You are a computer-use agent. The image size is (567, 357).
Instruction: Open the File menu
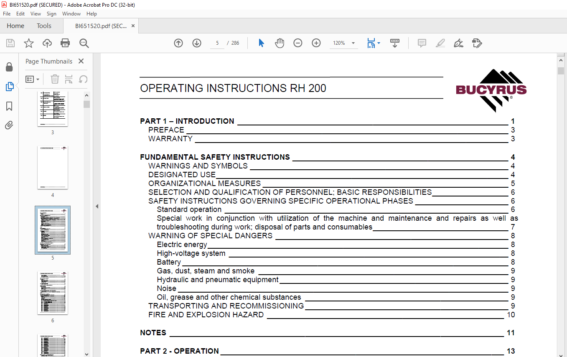[7, 14]
